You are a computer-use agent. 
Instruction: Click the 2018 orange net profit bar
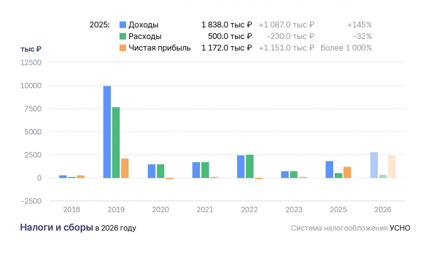pyautogui.click(x=81, y=177)
